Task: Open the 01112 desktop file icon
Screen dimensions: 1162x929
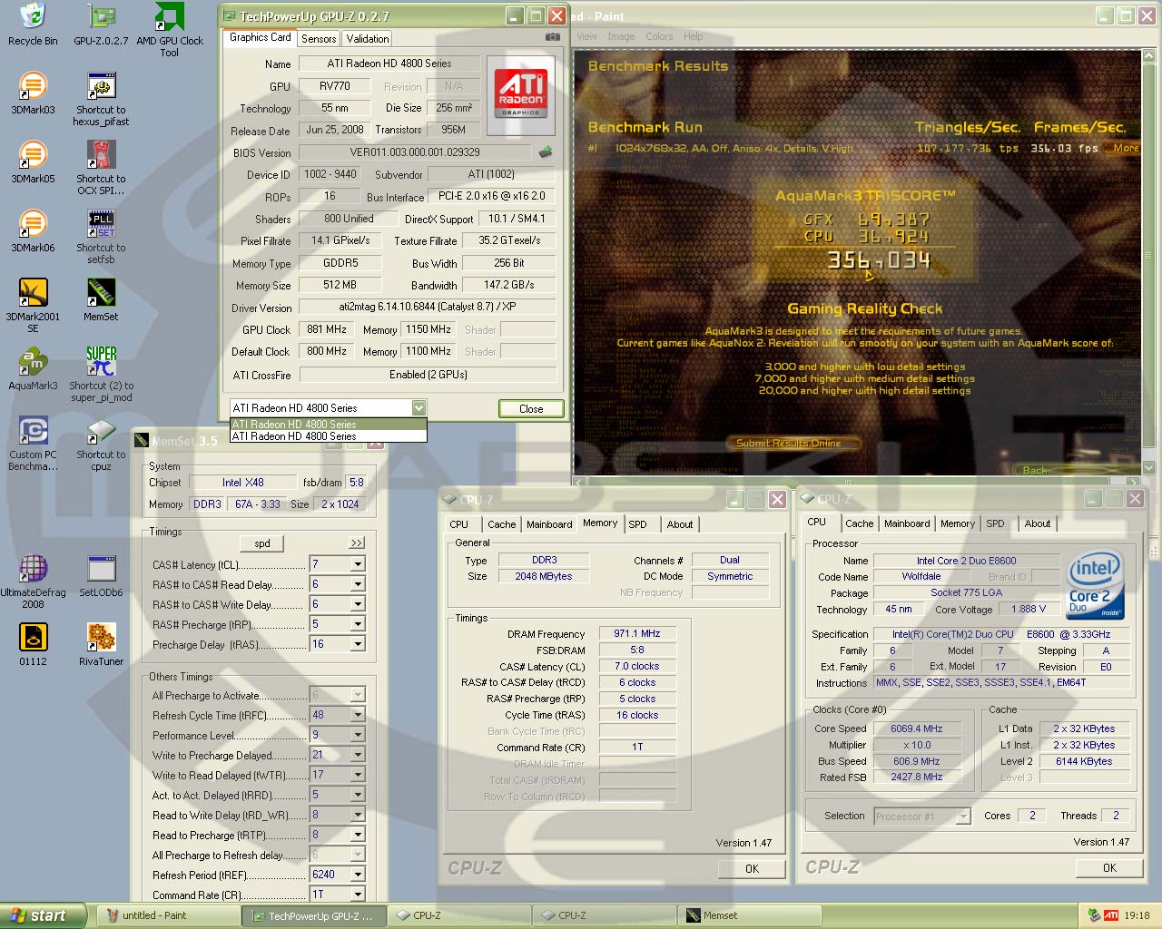Action: (33, 644)
